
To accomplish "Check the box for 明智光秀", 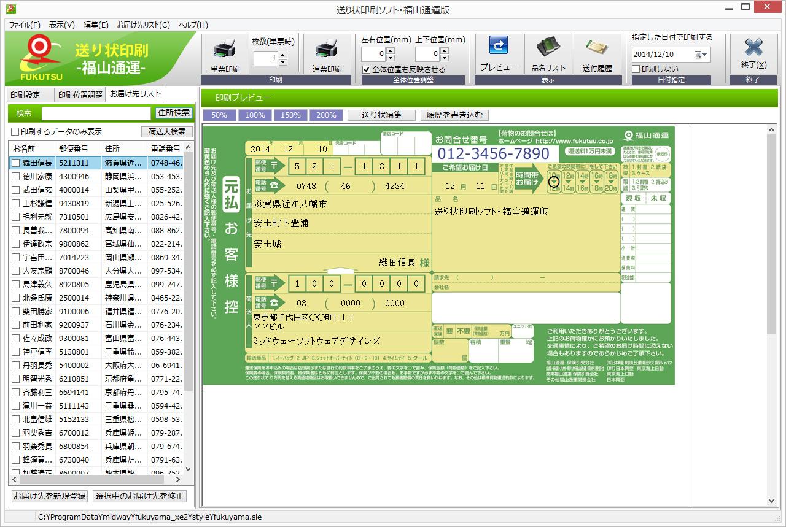I will coord(15,379).
